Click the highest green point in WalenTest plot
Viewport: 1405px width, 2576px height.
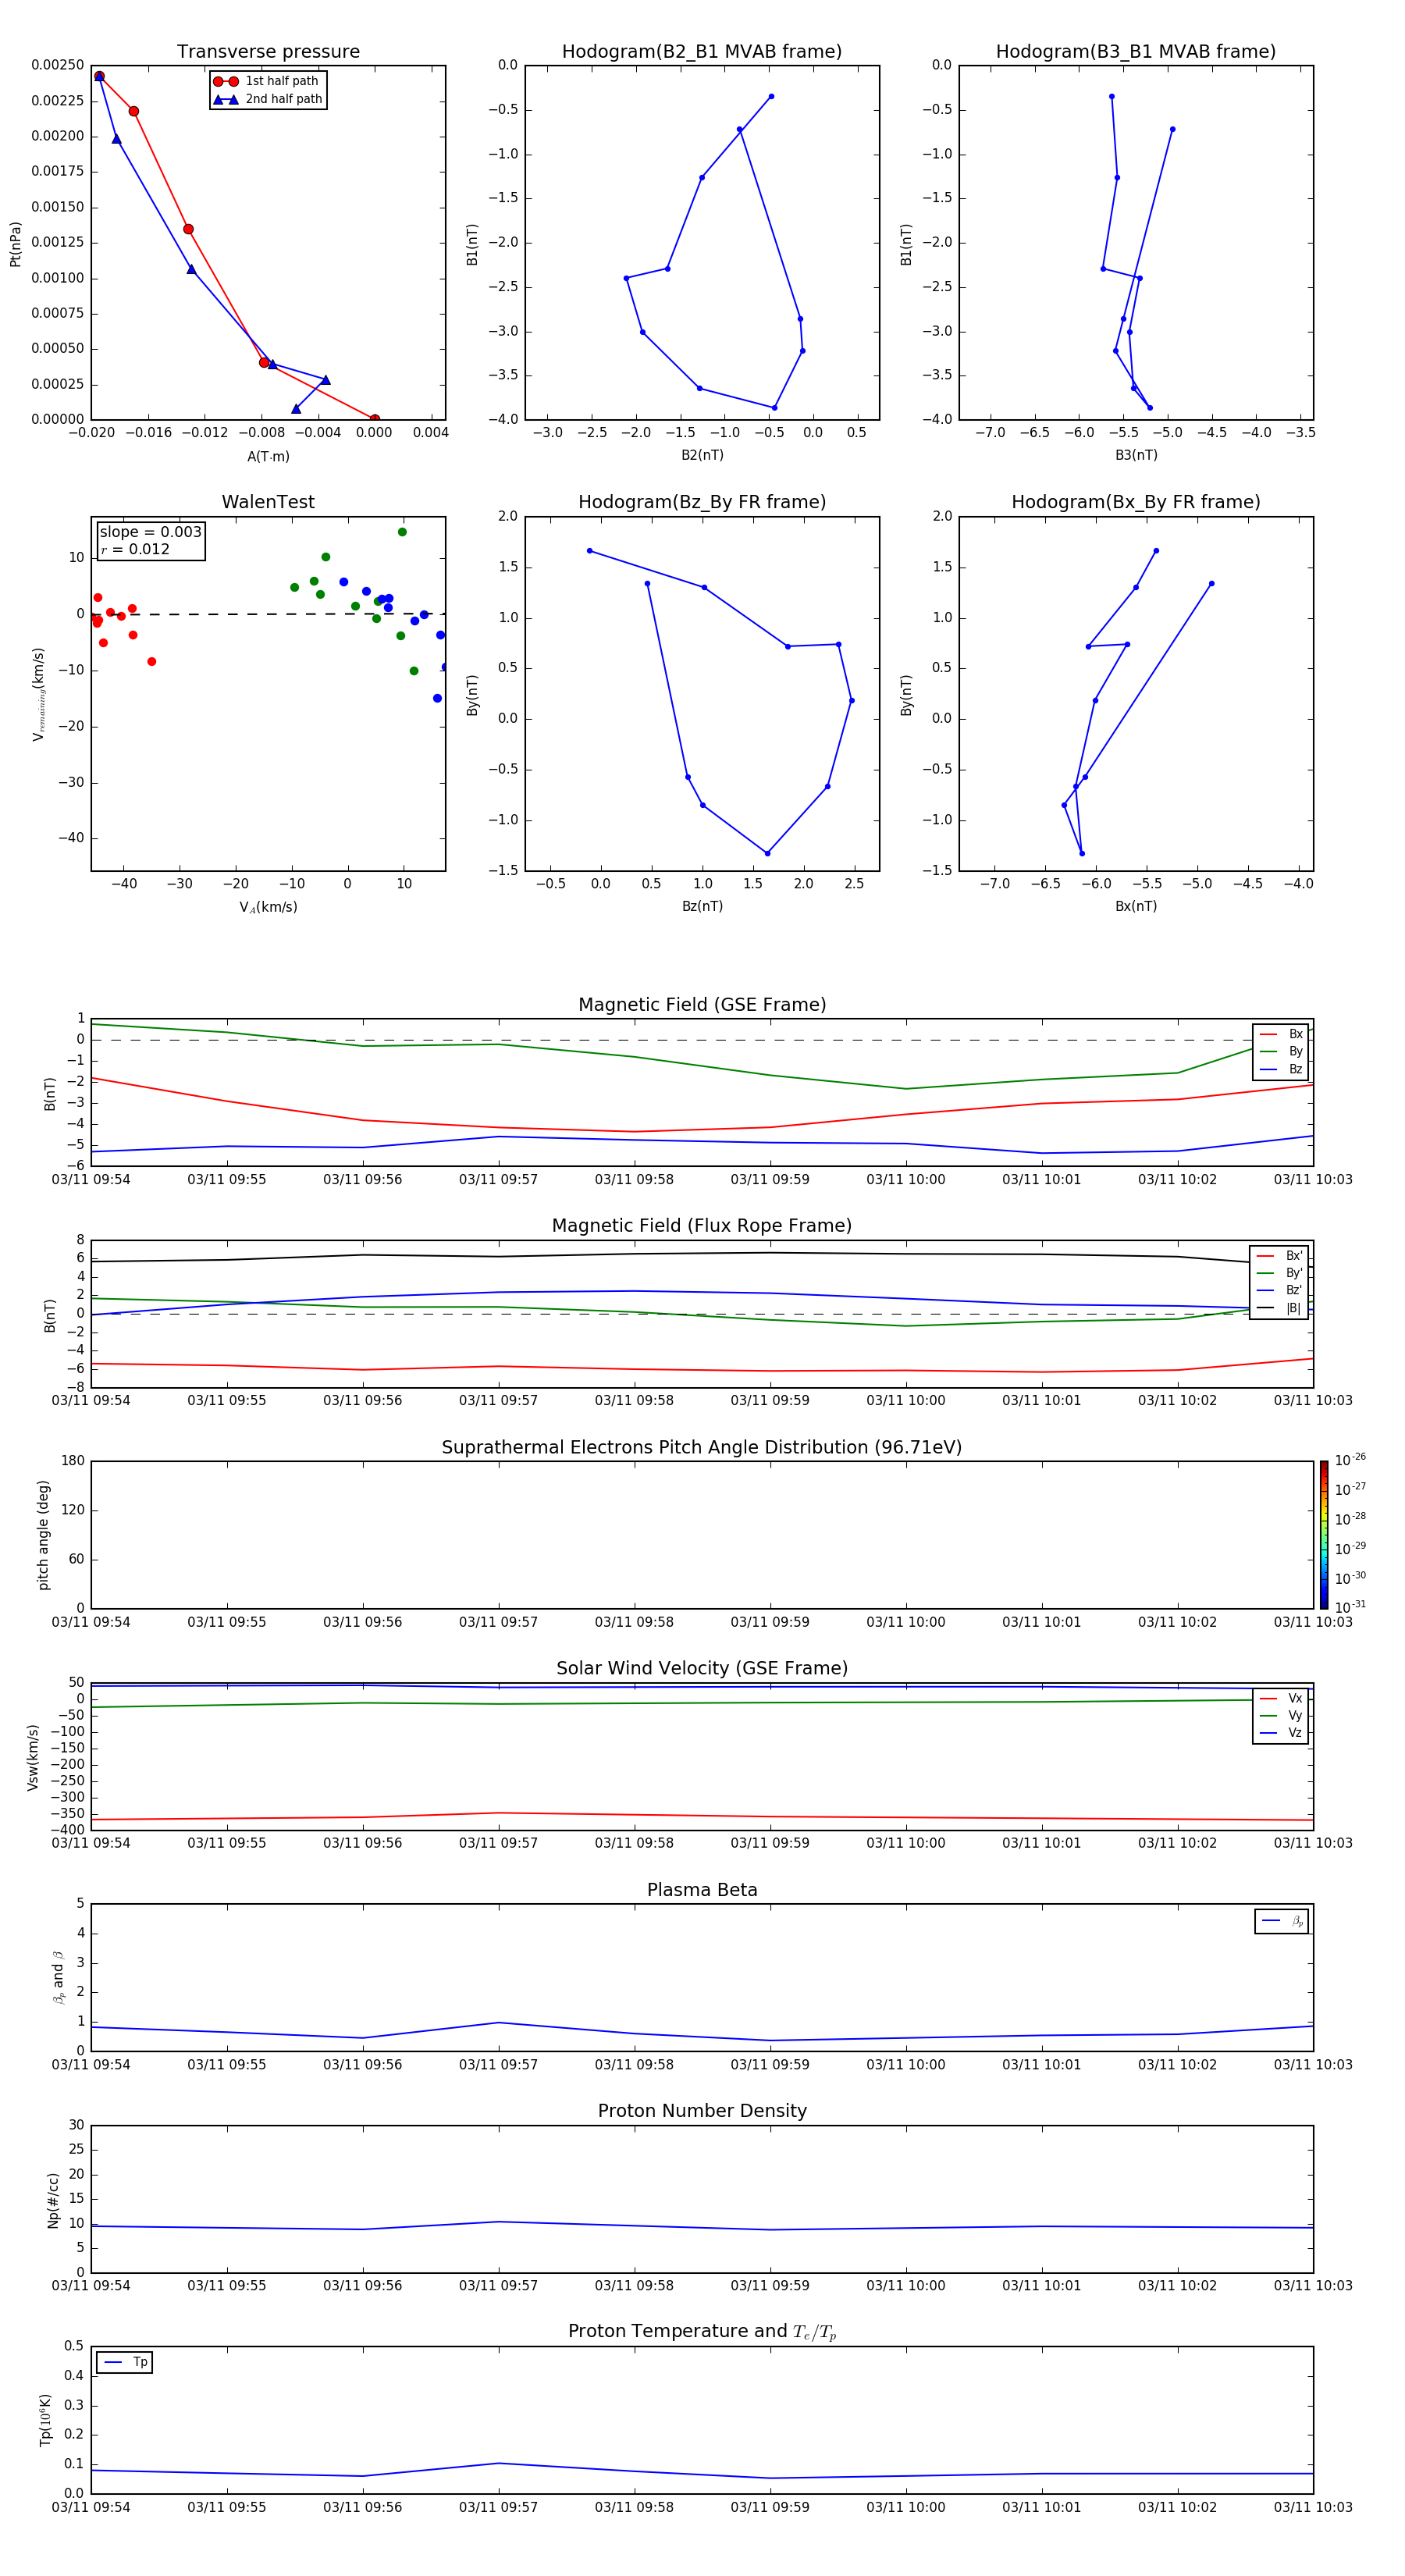pos(402,532)
